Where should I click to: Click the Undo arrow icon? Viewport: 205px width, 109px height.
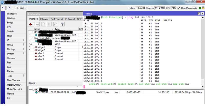pyautogui.click(x=3, y=8)
